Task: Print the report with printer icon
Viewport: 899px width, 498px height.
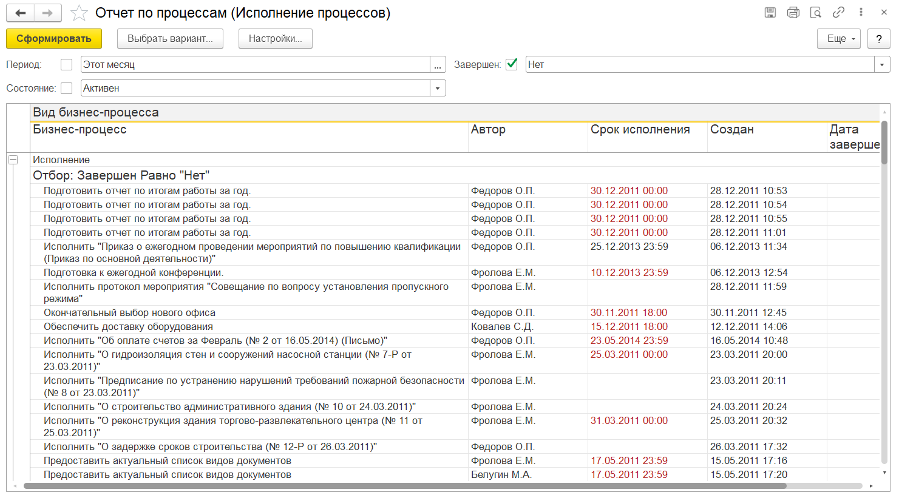Action: (793, 12)
